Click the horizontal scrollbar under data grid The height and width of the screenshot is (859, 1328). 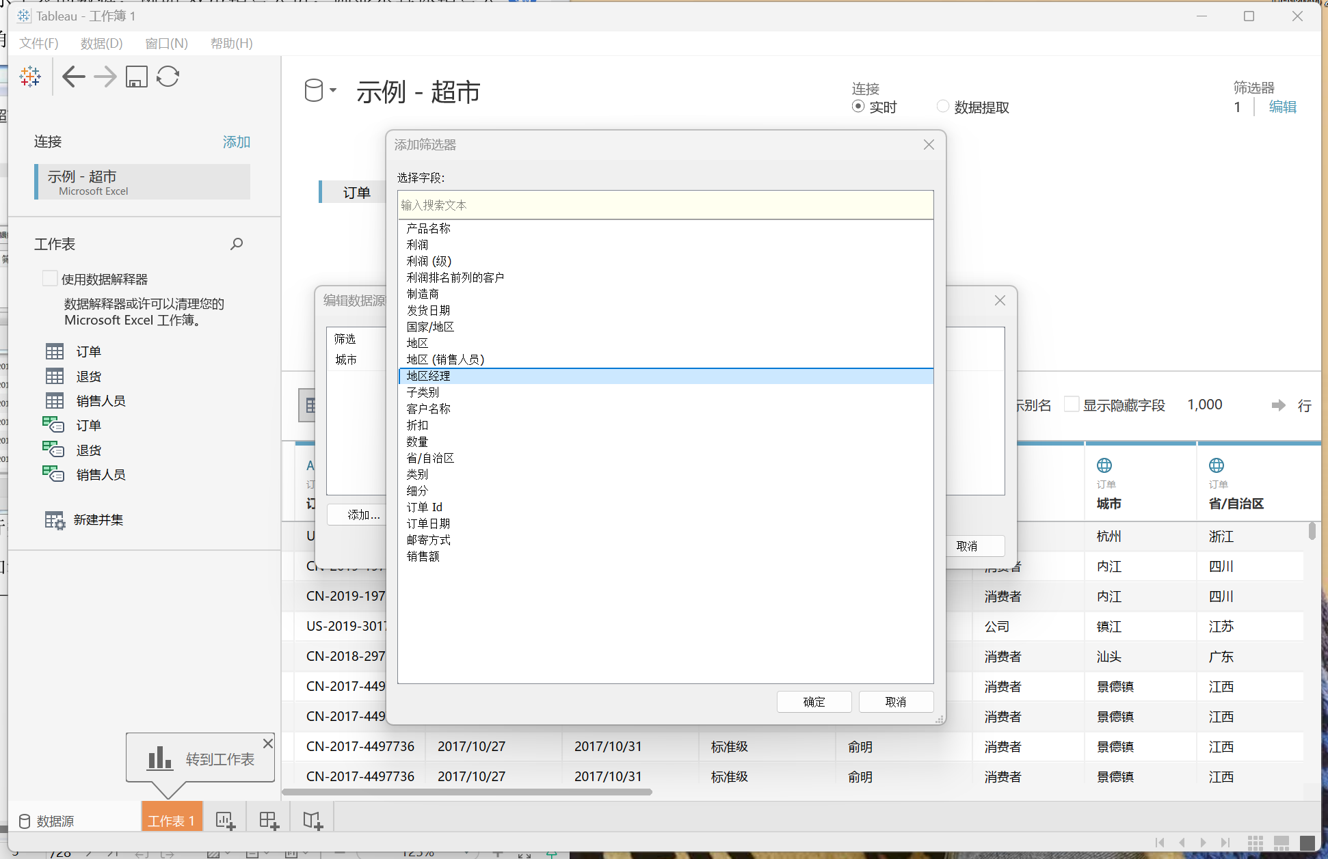click(x=467, y=792)
